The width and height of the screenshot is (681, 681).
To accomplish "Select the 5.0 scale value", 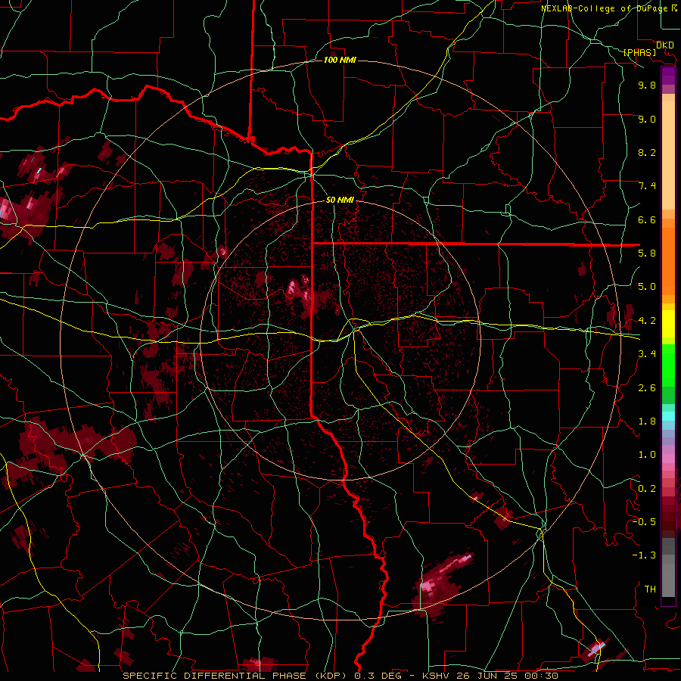I will point(647,287).
